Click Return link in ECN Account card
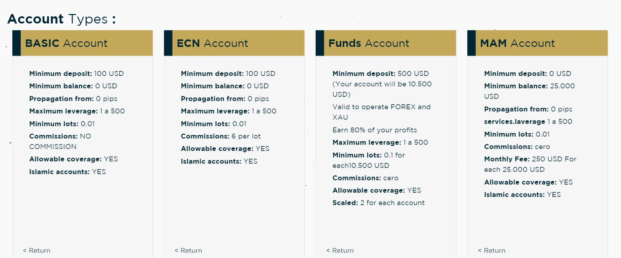The image size is (621, 258). 188,250
